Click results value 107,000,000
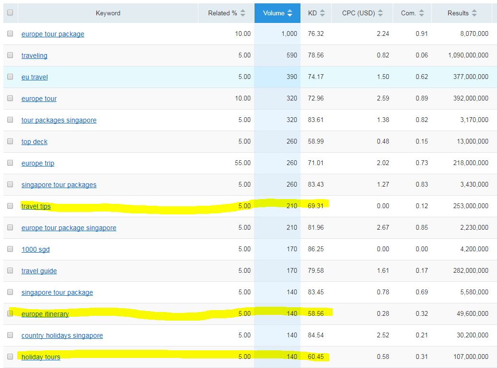The height and width of the screenshot is (368, 497). (471, 357)
